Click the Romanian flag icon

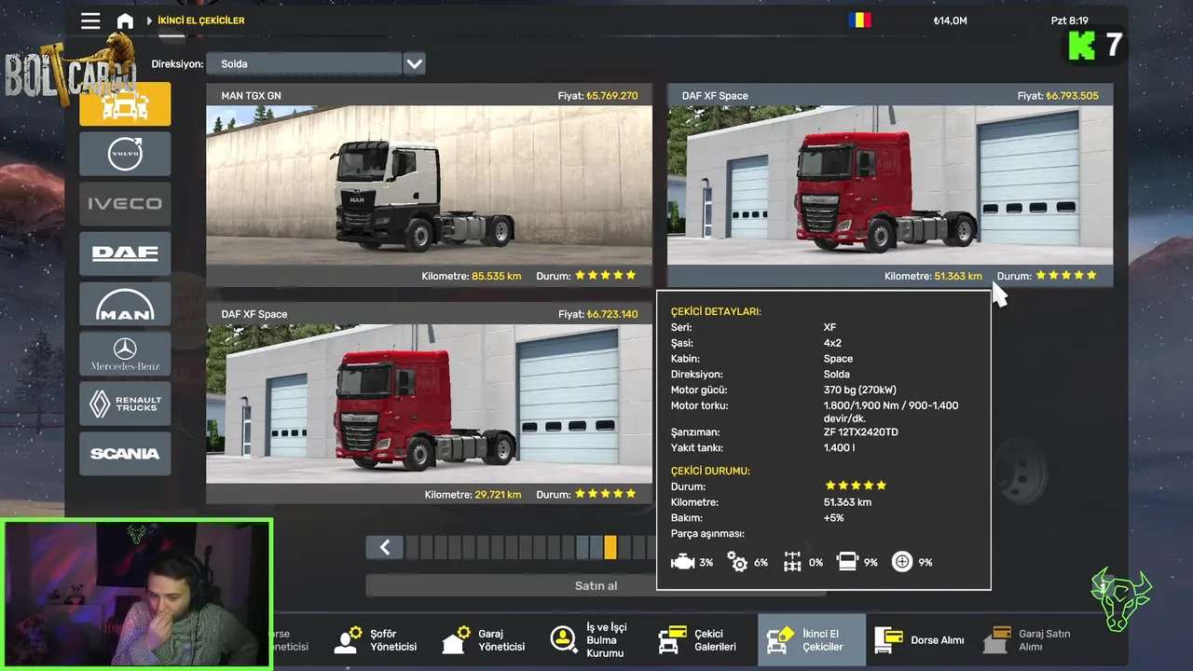point(859,20)
